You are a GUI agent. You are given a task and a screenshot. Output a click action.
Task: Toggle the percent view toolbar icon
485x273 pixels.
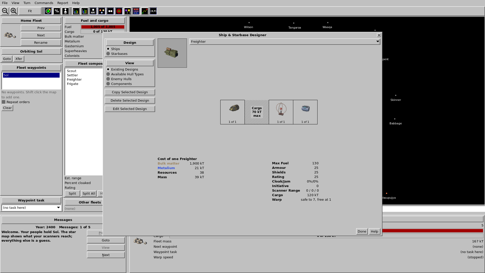[x=57, y=11]
